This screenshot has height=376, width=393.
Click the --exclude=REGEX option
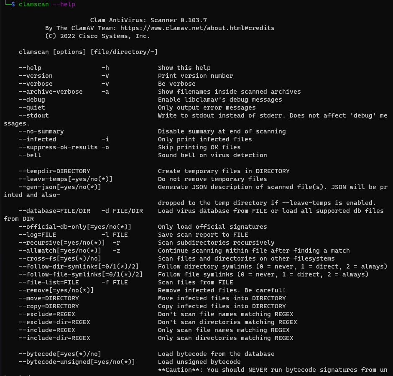[x=47, y=314]
